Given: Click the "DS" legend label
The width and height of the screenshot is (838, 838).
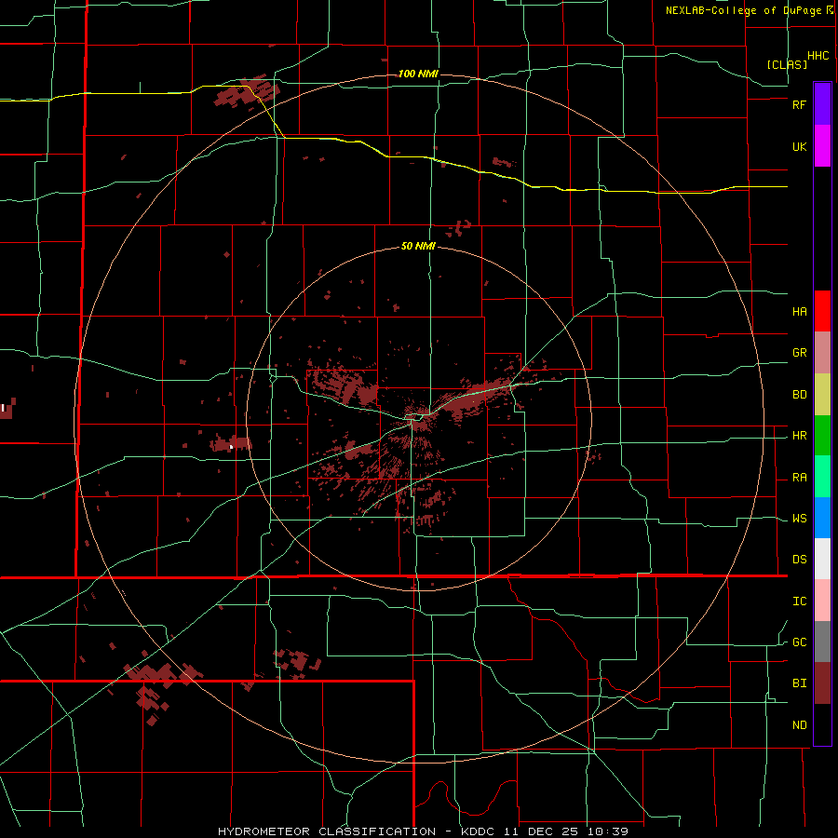Looking at the screenshot, I should coord(799,560).
